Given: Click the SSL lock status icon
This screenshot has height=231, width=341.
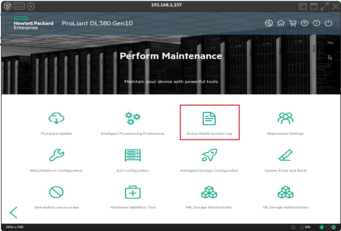Looking at the screenshot, I should (x=302, y=227).
